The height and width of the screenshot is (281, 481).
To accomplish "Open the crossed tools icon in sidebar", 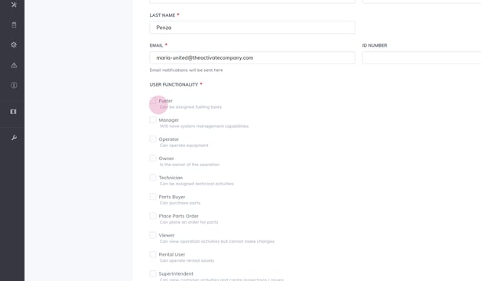I will 14,5.
